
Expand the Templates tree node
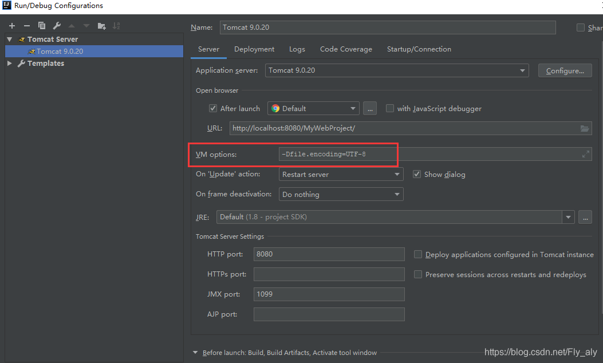tap(10, 64)
